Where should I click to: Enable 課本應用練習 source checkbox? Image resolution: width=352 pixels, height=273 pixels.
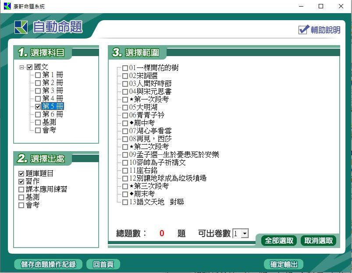point(21,190)
